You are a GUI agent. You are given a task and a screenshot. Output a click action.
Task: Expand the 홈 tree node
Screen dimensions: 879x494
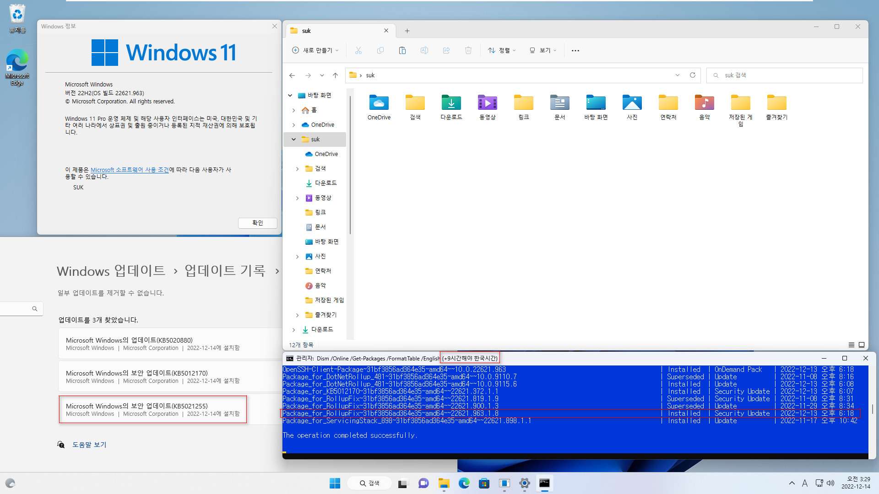point(293,110)
